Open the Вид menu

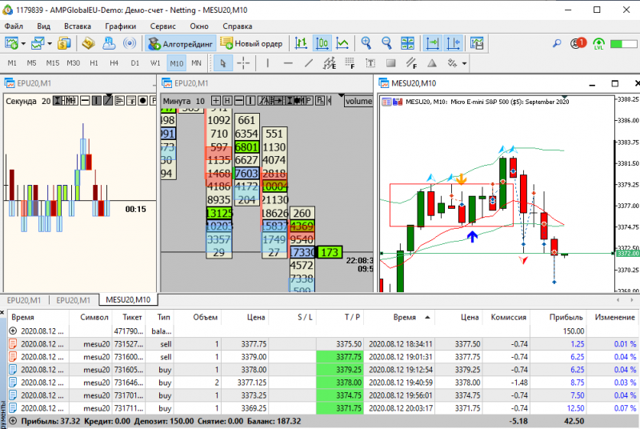click(44, 26)
